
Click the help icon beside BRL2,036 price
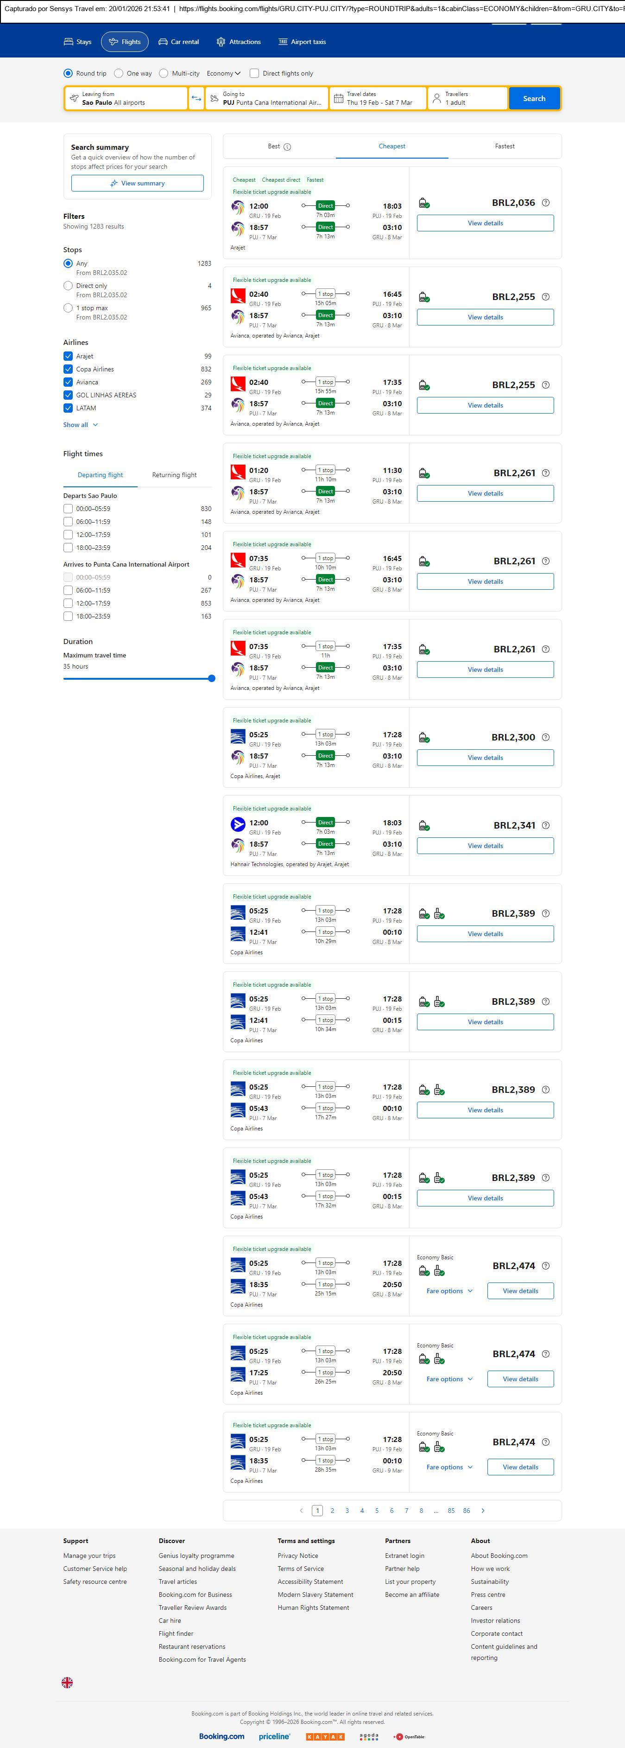pos(546,203)
